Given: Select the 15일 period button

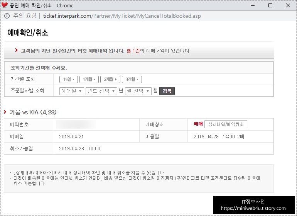Looking at the screenshot, I should coord(69,79).
